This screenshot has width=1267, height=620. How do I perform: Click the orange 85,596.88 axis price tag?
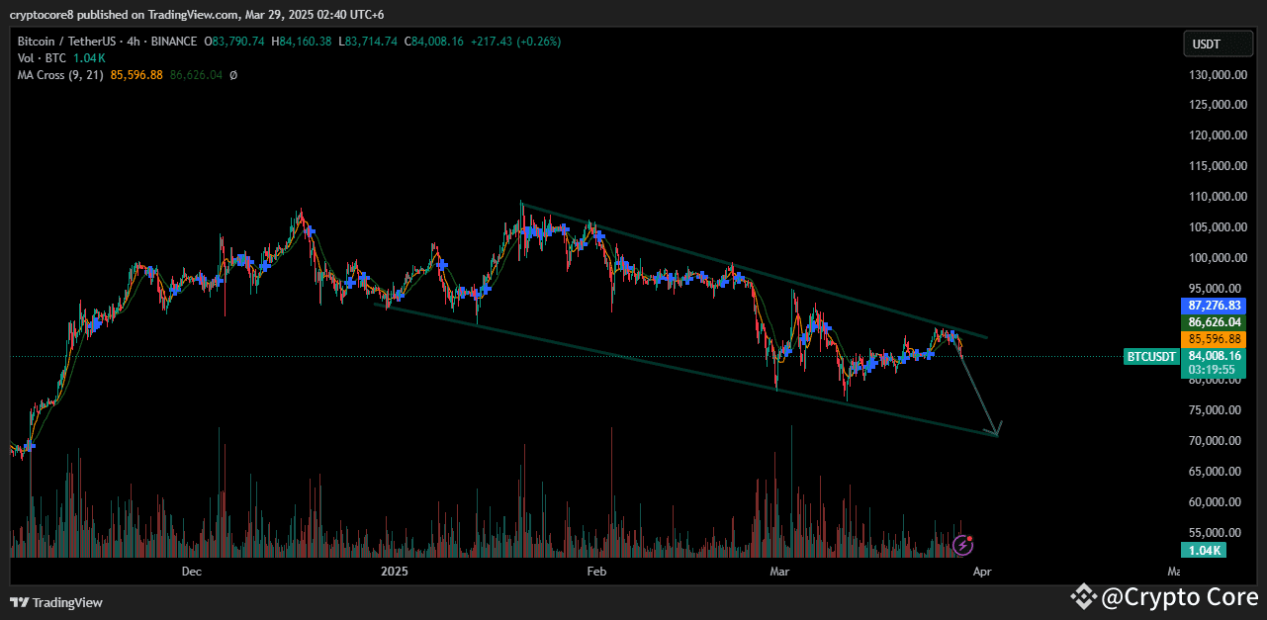(1215, 338)
